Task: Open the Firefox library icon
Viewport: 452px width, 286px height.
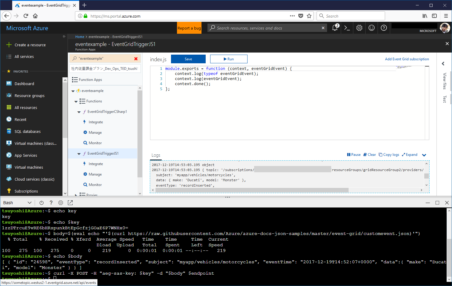Action: tap(425, 16)
